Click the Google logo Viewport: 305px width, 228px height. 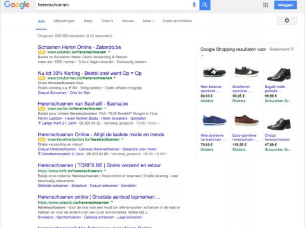[17, 4]
